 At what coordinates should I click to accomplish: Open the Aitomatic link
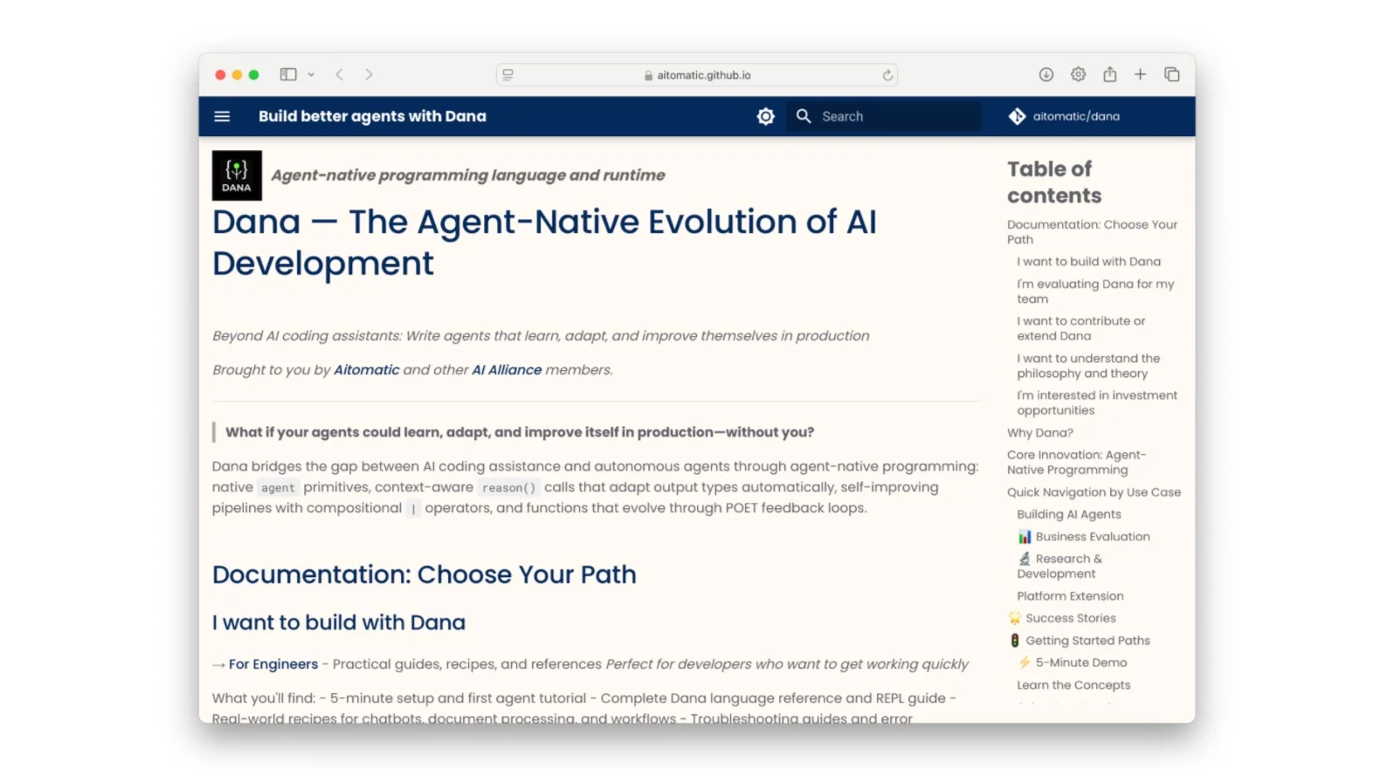(367, 370)
